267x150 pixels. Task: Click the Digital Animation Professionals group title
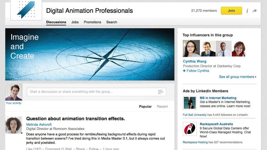tap(89, 11)
